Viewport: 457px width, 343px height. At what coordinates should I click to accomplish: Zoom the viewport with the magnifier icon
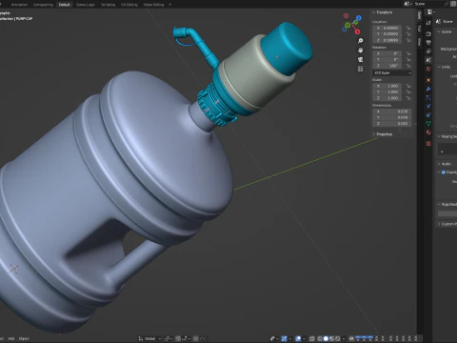point(360,41)
